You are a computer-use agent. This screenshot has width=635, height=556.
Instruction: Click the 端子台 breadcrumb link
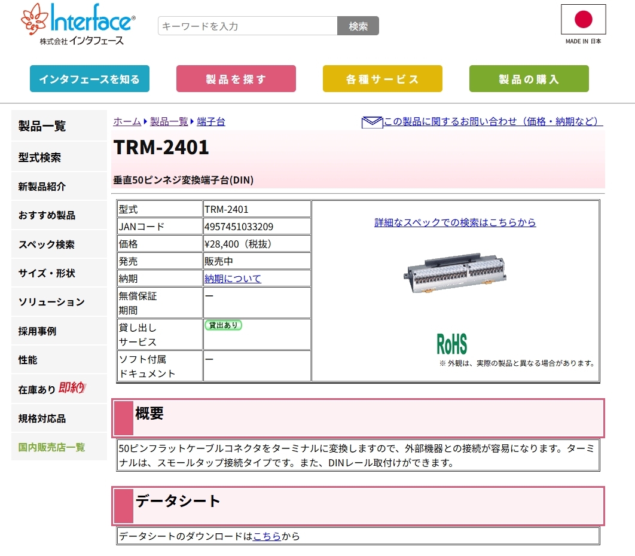211,121
